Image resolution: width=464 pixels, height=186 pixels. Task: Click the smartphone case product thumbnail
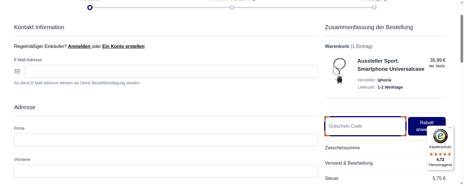coord(339,71)
